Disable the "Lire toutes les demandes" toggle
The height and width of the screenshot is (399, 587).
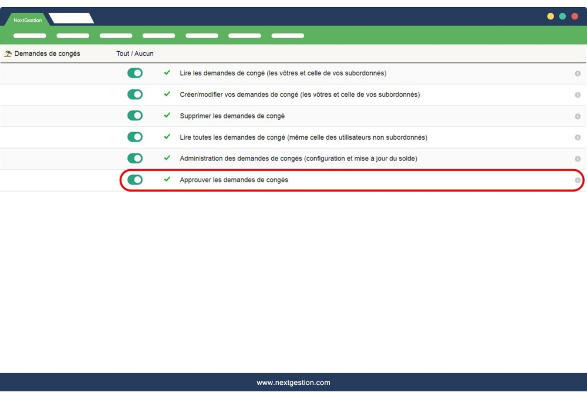click(x=134, y=137)
